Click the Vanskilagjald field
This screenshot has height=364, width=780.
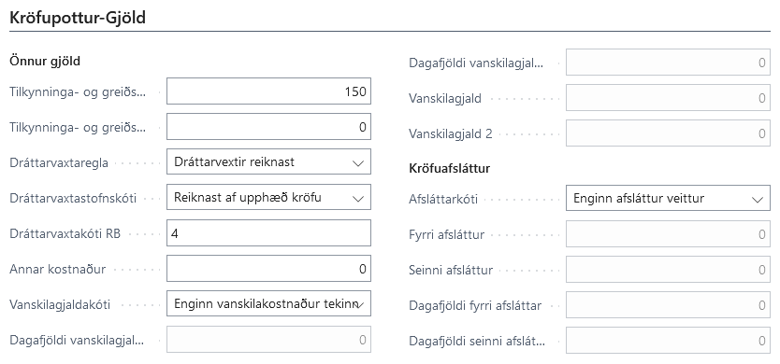668,98
